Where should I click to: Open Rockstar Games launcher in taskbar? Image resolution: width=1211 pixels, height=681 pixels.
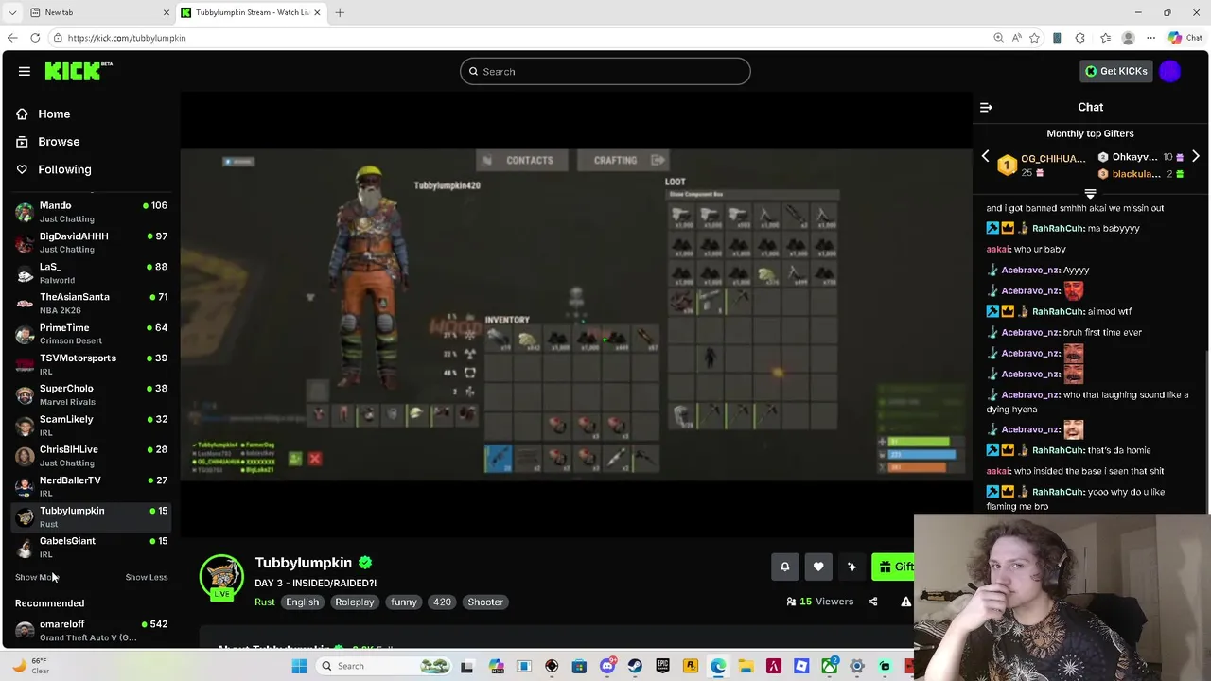click(x=691, y=666)
